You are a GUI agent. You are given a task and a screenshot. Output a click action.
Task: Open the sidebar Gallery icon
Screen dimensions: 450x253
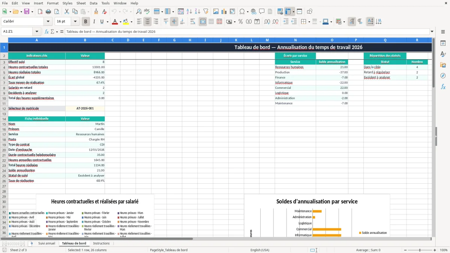(x=443, y=65)
